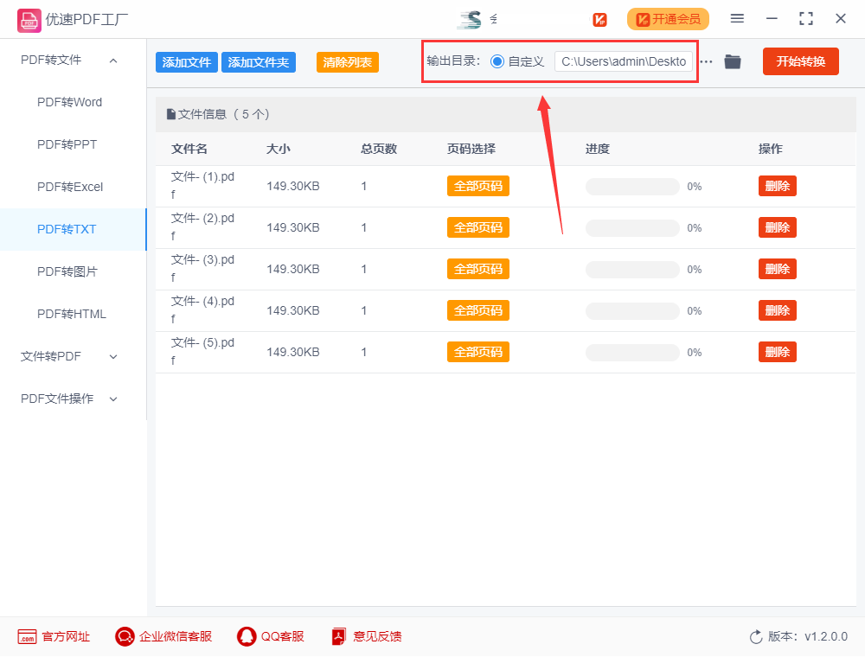This screenshot has height=657, width=865.
Task: Click file name 文件- (2).pdf
Action: click(x=202, y=227)
